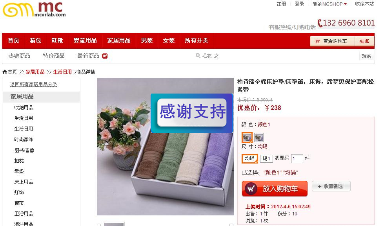Image resolution: width=384 pixels, height=226 pixels.
Task: Click the home icon in the breadcrumb
Action: 5,72
